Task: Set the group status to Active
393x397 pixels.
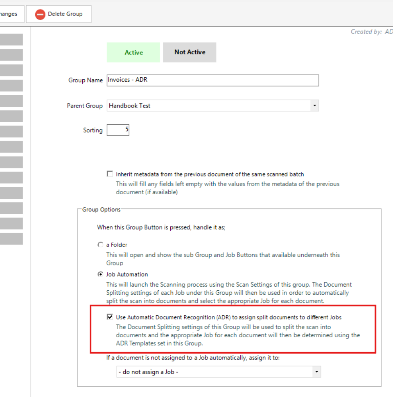Action: point(133,52)
